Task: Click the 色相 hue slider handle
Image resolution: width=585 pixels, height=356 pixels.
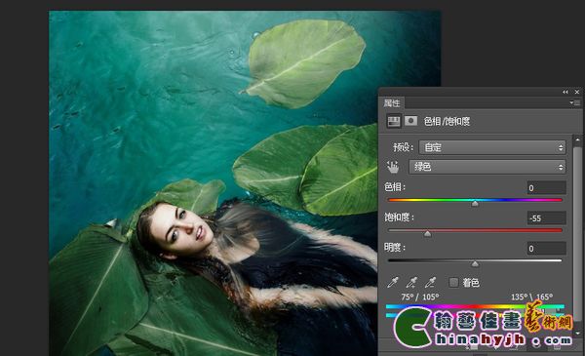Action: (475, 204)
